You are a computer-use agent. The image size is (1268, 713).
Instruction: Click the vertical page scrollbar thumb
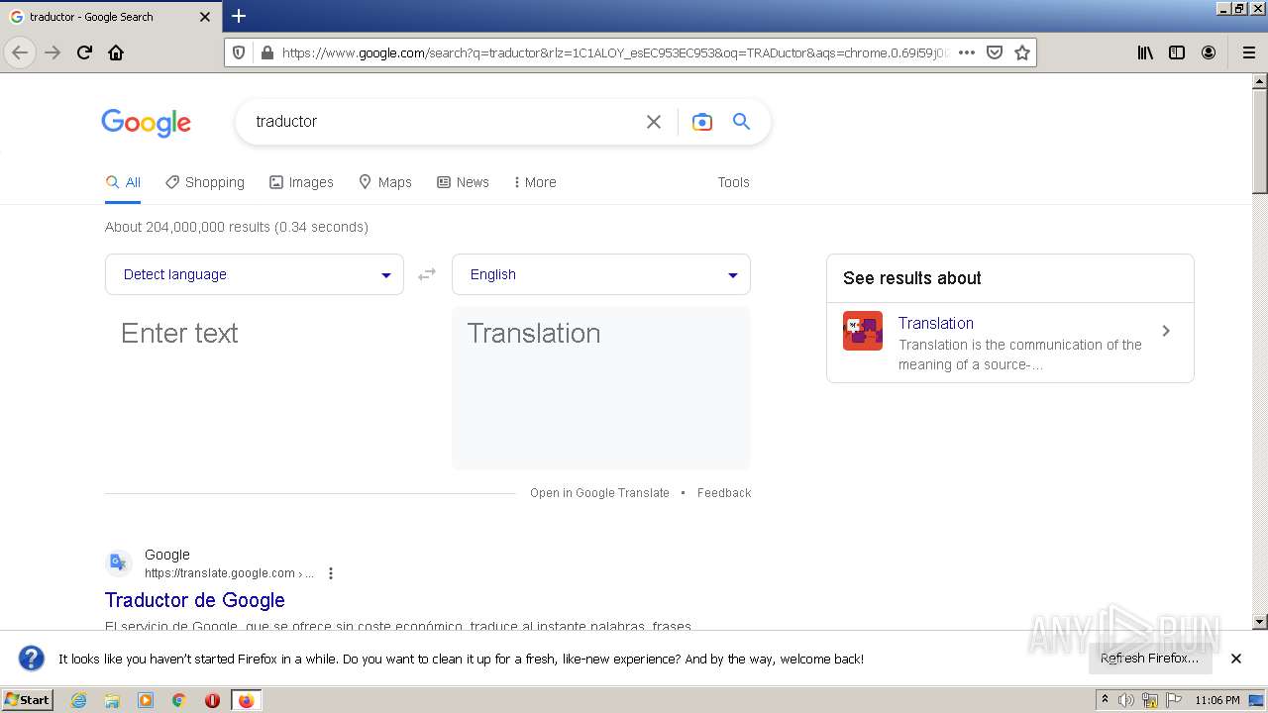[1260, 141]
